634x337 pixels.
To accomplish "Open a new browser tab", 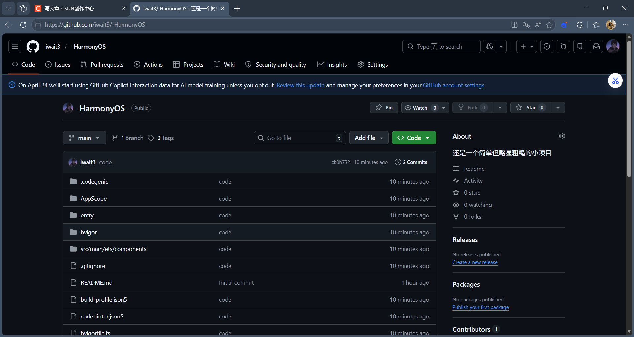I will pyautogui.click(x=237, y=8).
